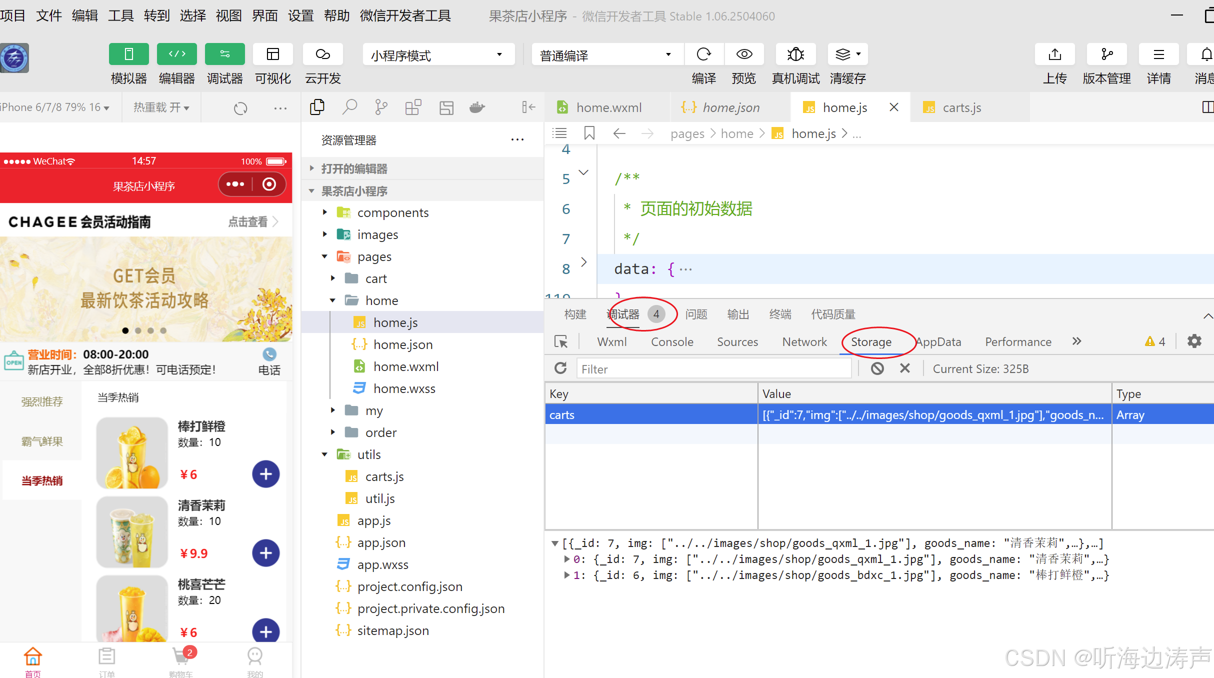Open source control branch icon

[x=381, y=107]
